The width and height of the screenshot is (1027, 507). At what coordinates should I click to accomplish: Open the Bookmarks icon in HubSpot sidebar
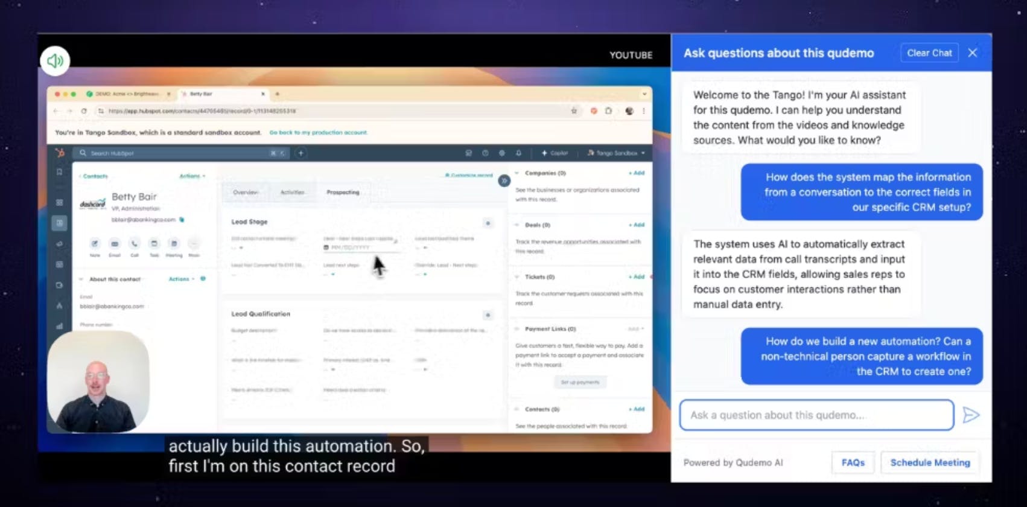59,173
